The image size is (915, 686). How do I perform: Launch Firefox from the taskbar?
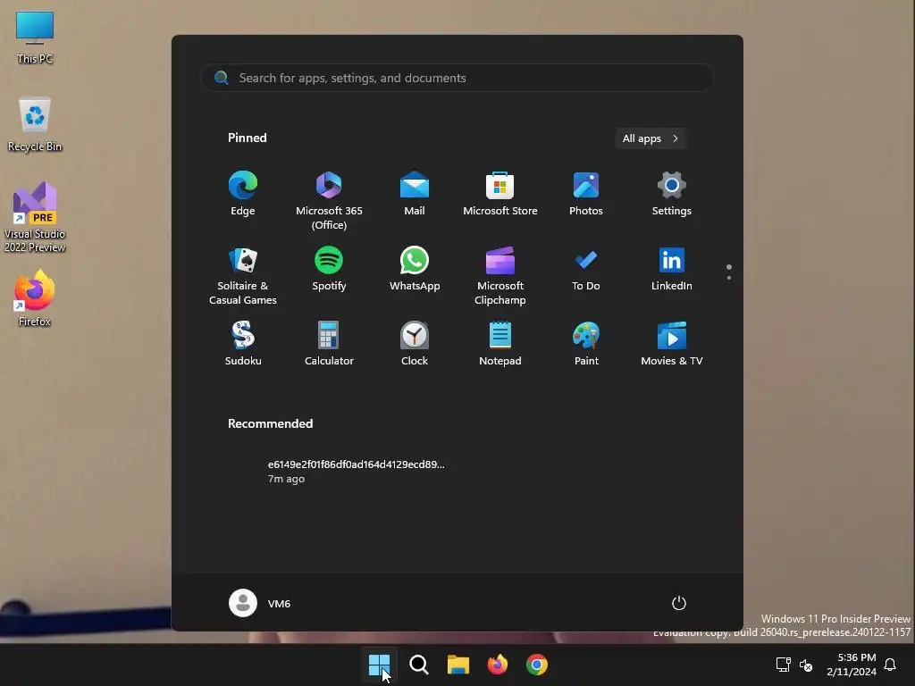pos(497,665)
